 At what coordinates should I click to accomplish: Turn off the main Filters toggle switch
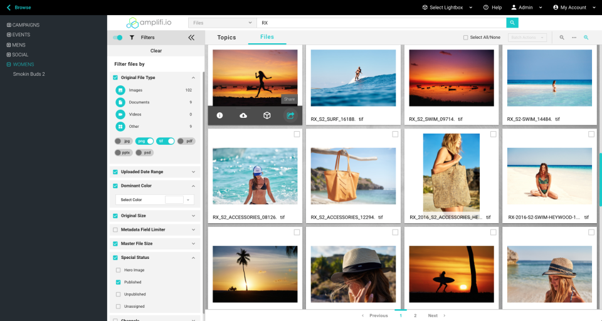click(x=117, y=38)
